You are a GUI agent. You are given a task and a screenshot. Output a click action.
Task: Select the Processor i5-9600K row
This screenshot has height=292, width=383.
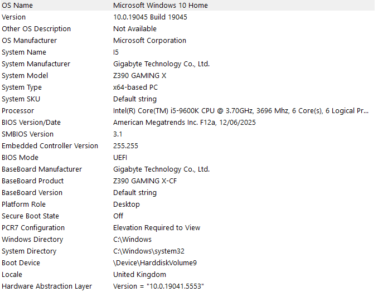tap(187, 111)
